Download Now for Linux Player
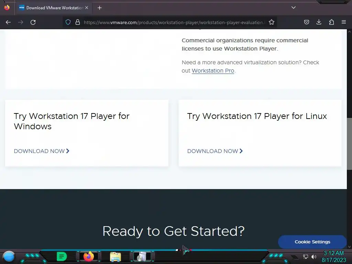The width and height of the screenshot is (352, 264). point(215,151)
